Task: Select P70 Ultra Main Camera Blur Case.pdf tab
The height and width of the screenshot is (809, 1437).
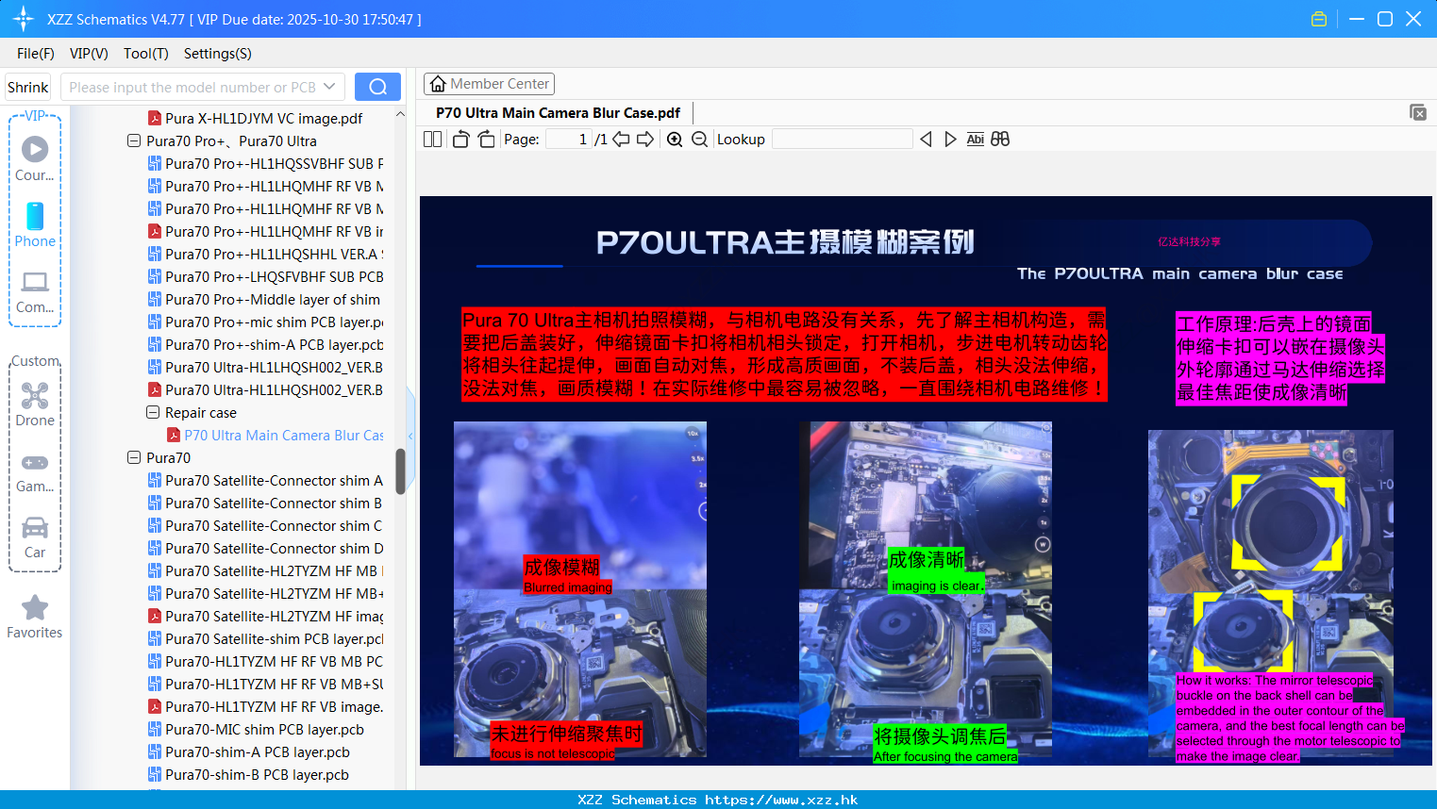Action: (558, 112)
